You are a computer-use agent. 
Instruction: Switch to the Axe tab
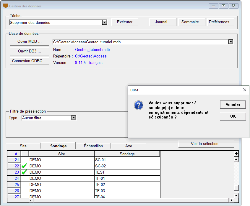129,146
